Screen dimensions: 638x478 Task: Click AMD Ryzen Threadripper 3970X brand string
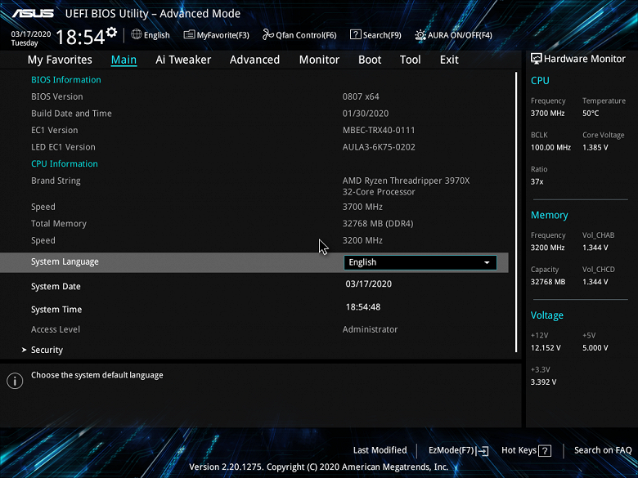click(x=406, y=186)
